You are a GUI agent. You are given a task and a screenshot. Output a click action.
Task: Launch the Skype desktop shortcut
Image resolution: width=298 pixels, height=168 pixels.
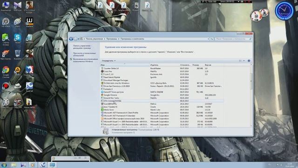point(18,39)
